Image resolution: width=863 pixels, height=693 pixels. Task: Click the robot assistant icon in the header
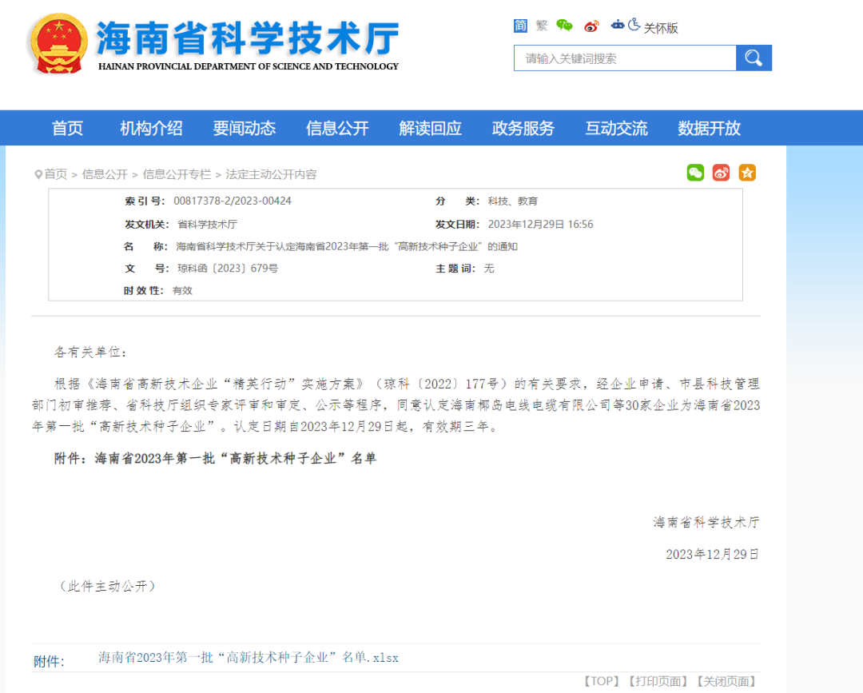point(617,26)
